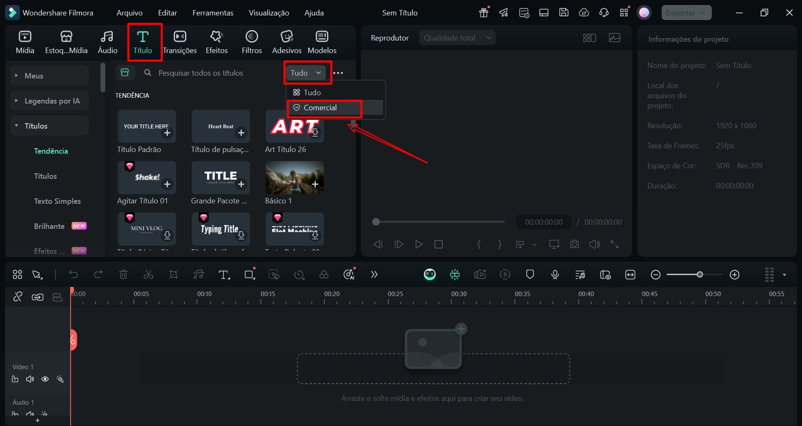Open the title store icon beside search
The width and height of the screenshot is (802, 426).
(x=125, y=73)
